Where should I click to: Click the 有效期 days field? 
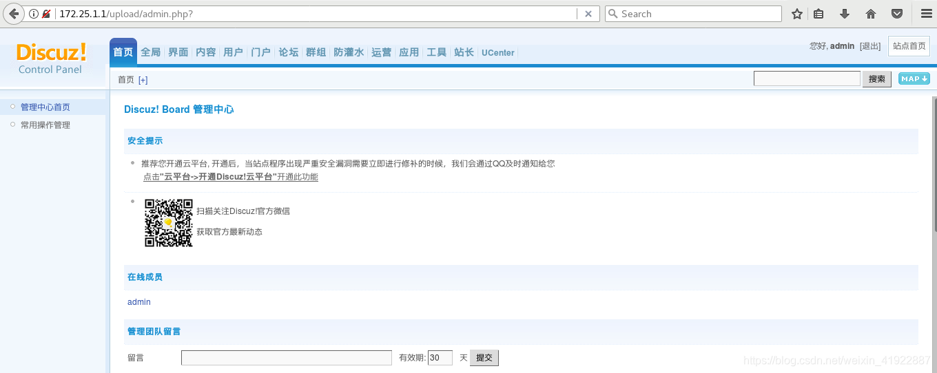pos(440,358)
